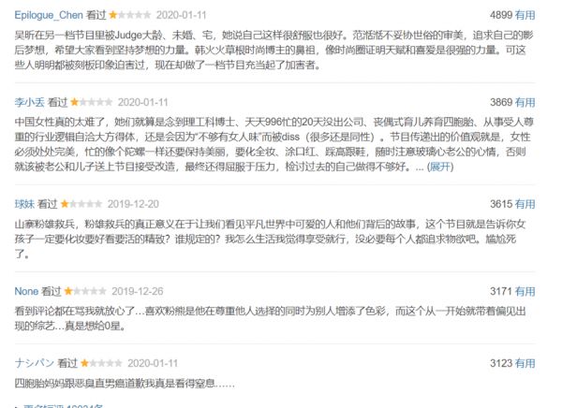Viewport: 562px width, 408px height.
Task: Click star rating on Epilogue_Chen's review
Action: tap(130, 15)
